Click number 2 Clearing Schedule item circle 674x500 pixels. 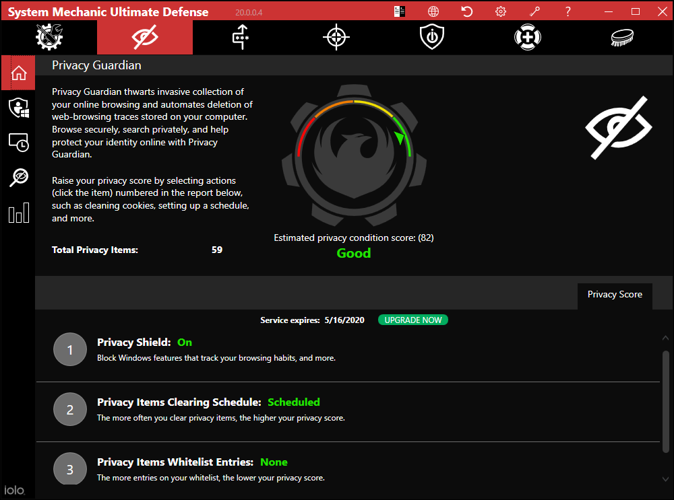click(70, 409)
